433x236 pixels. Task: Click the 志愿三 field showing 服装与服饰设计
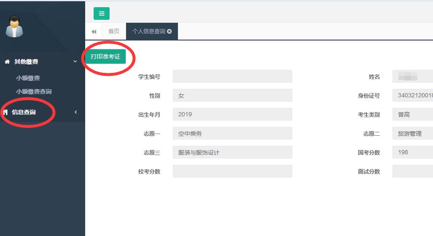pyautogui.click(x=232, y=152)
